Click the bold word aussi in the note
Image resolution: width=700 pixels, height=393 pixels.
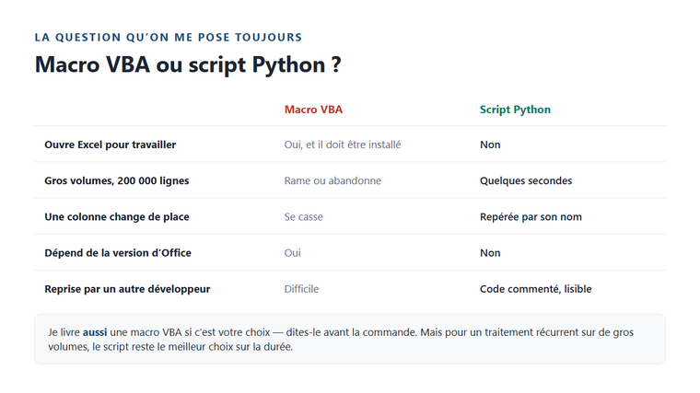(95, 332)
